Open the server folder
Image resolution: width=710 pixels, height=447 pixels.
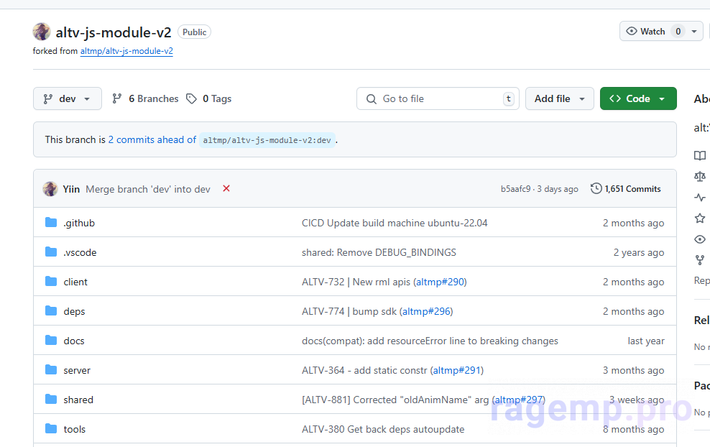pyautogui.click(x=77, y=370)
